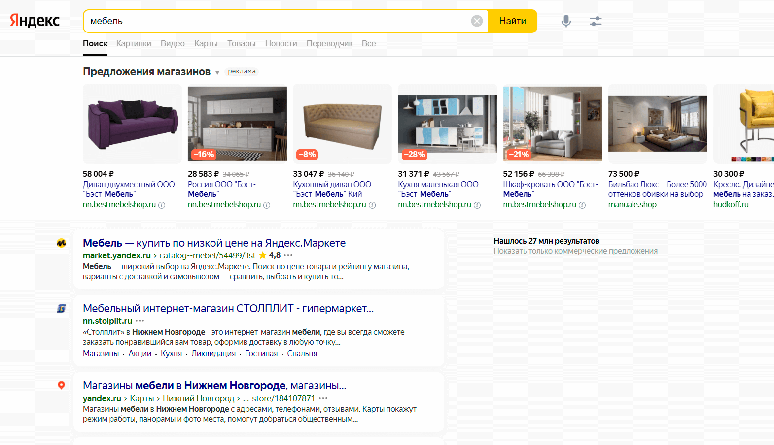Click the реклама label badge
774x445 pixels.
click(x=242, y=71)
